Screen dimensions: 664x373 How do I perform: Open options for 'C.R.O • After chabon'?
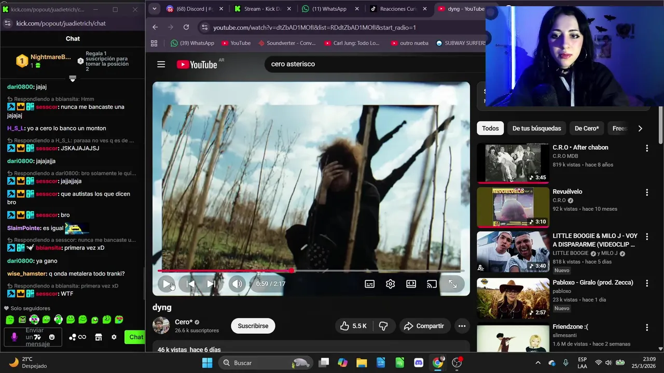(x=647, y=148)
